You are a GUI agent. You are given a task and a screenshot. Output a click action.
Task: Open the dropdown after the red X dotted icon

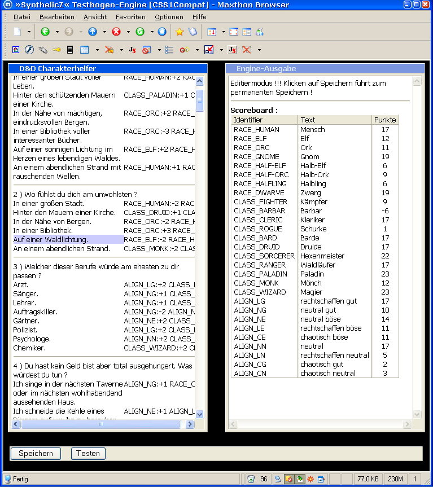[x=259, y=50]
